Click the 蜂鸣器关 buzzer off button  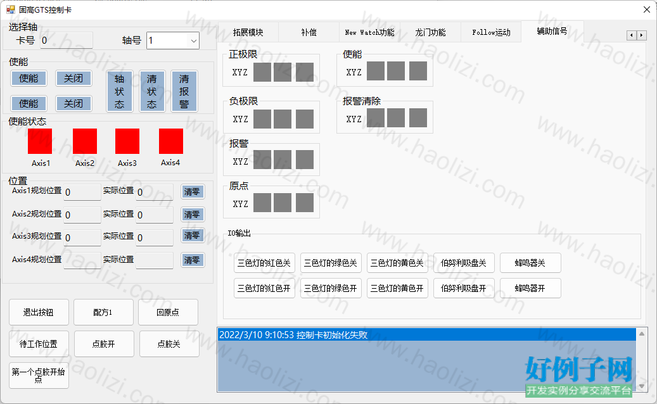click(x=530, y=263)
